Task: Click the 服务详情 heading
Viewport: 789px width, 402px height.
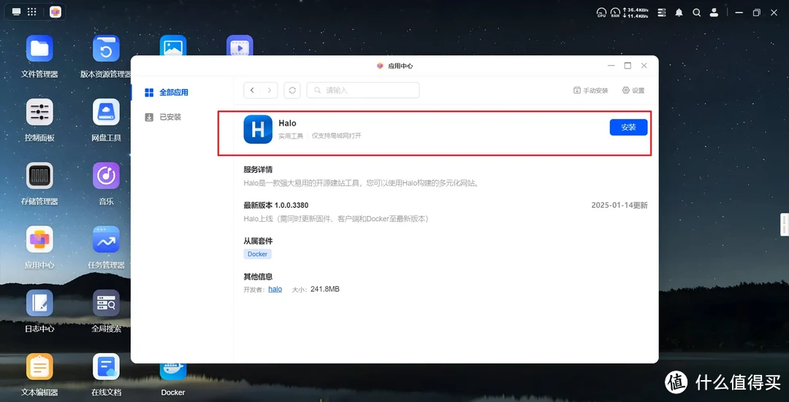Action: 258,169
